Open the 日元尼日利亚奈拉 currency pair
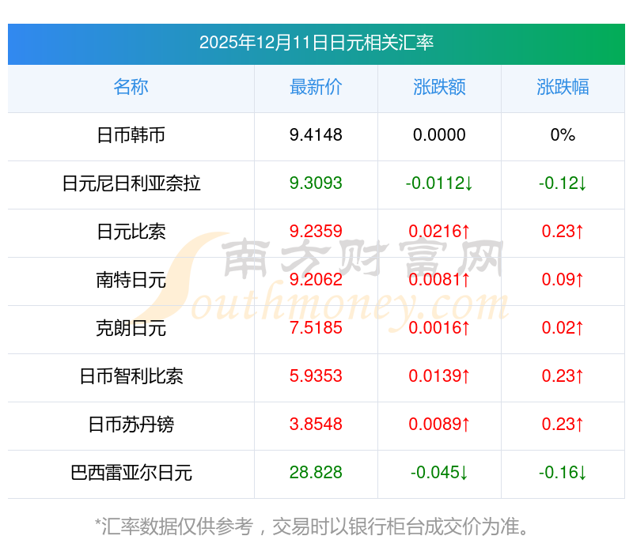This screenshot has width=633, height=551. pos(131,183)
